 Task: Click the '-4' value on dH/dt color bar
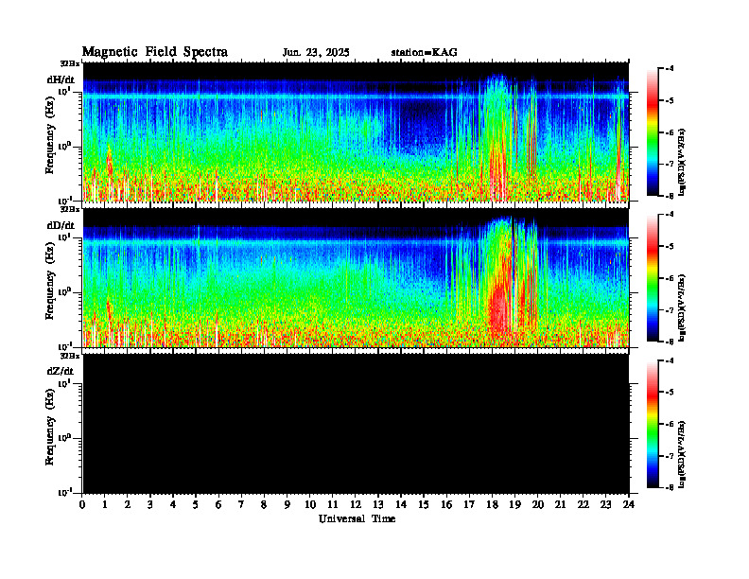coord(671,68)
